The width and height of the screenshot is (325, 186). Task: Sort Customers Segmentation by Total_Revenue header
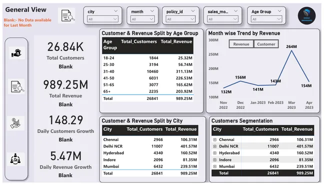(297, 129)
